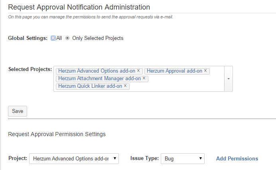This screenshot has height=170, width=276.
Task: Click the Herzum Attachment Manager add-on tag text
Action: click(99, 79)
